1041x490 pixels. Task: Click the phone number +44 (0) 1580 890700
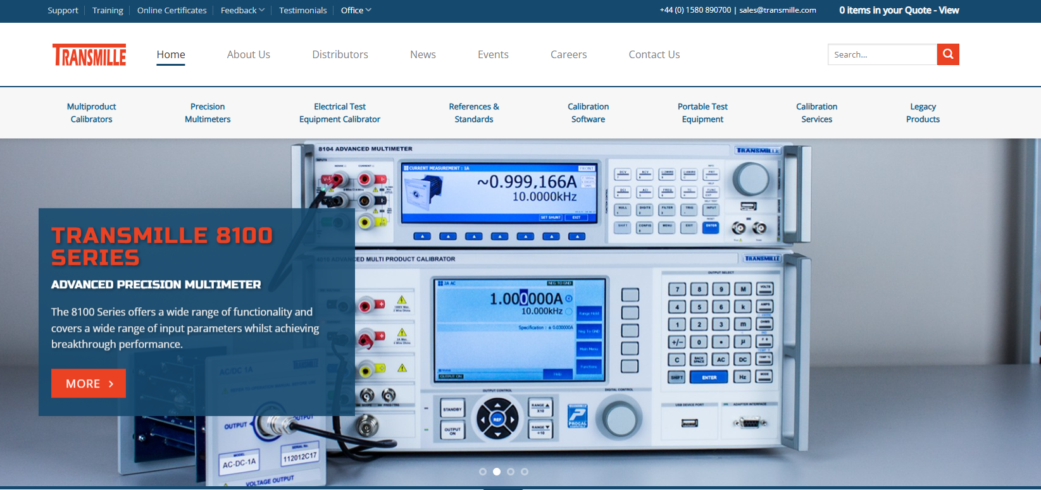695,10
